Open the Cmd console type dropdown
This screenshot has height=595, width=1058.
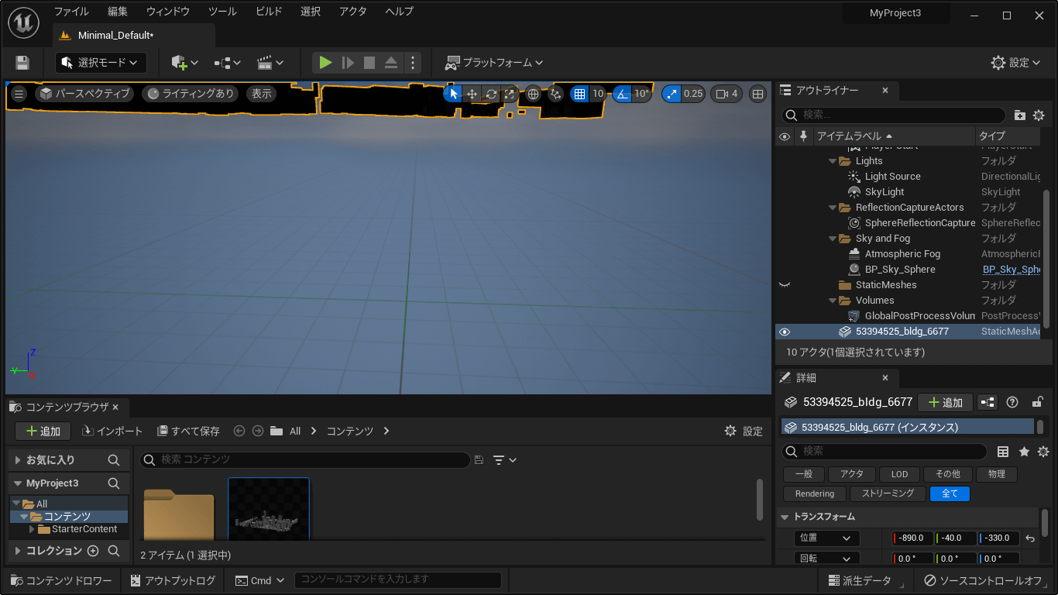pyautogui.click(x=260, y=580)
